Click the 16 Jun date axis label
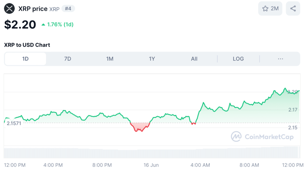 (x=151, y=165)
